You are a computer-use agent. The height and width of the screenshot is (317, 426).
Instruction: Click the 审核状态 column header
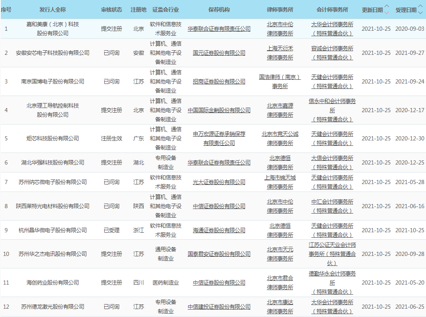[112, 10]
